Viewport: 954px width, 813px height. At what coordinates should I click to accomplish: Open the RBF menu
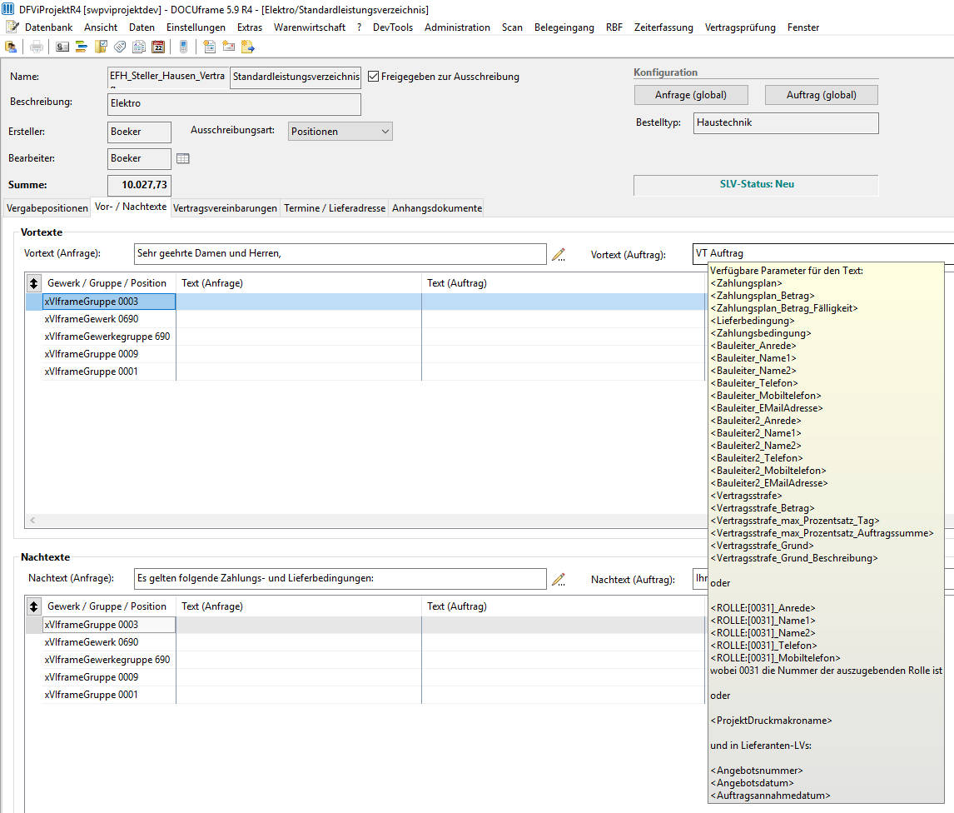click(614, 27)
